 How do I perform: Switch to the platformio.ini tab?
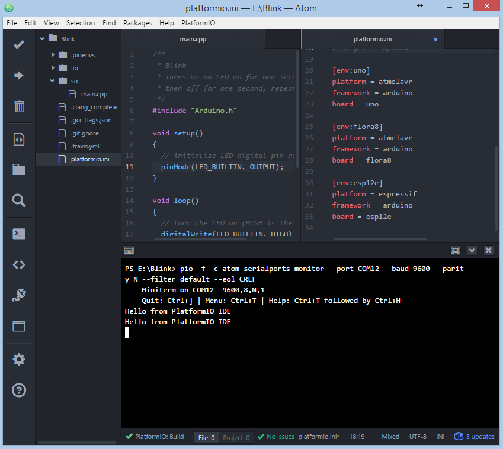pyautogui.click(x=373, y=40)
